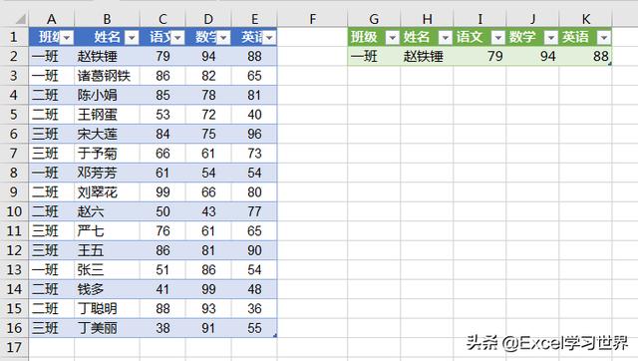Select row 5 header
The height and width of the screenshot is (361, 638).
tap(14, 115)
